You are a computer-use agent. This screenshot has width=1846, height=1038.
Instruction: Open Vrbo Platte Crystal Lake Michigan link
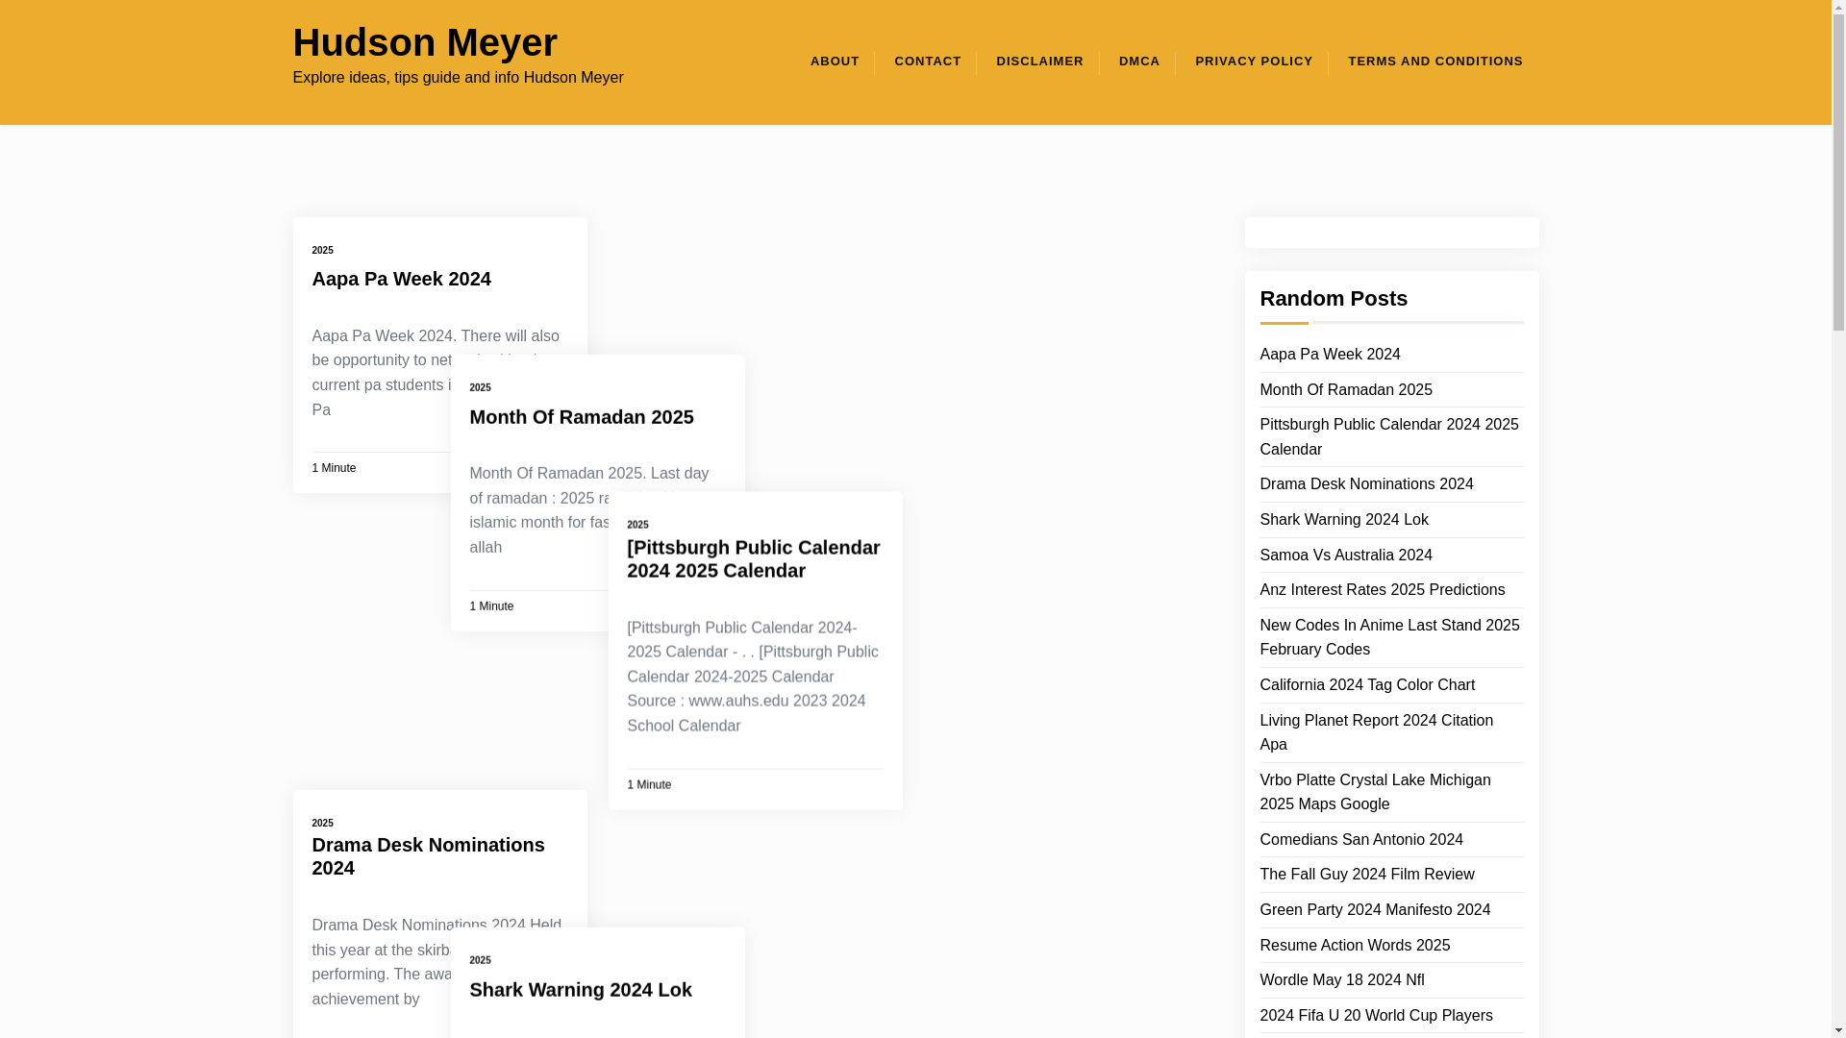click(1375, 792)
